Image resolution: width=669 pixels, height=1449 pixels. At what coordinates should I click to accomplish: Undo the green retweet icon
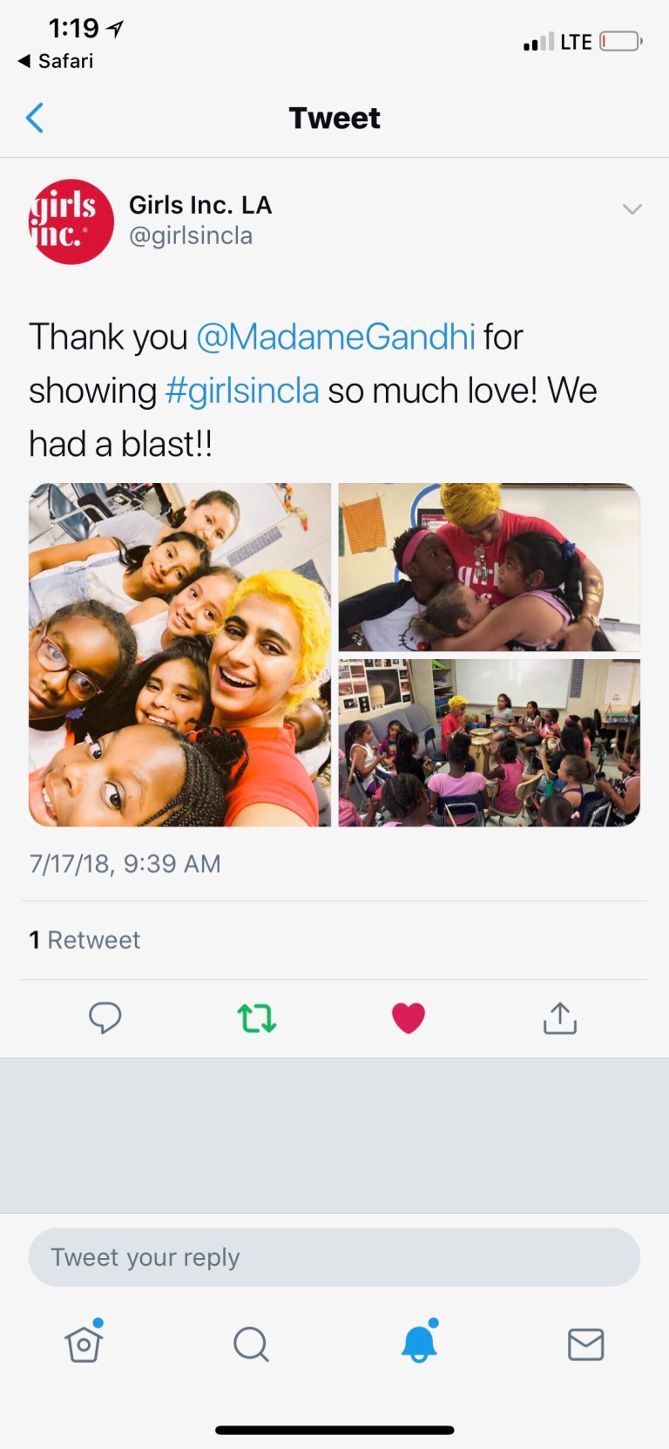point(257,1017)
